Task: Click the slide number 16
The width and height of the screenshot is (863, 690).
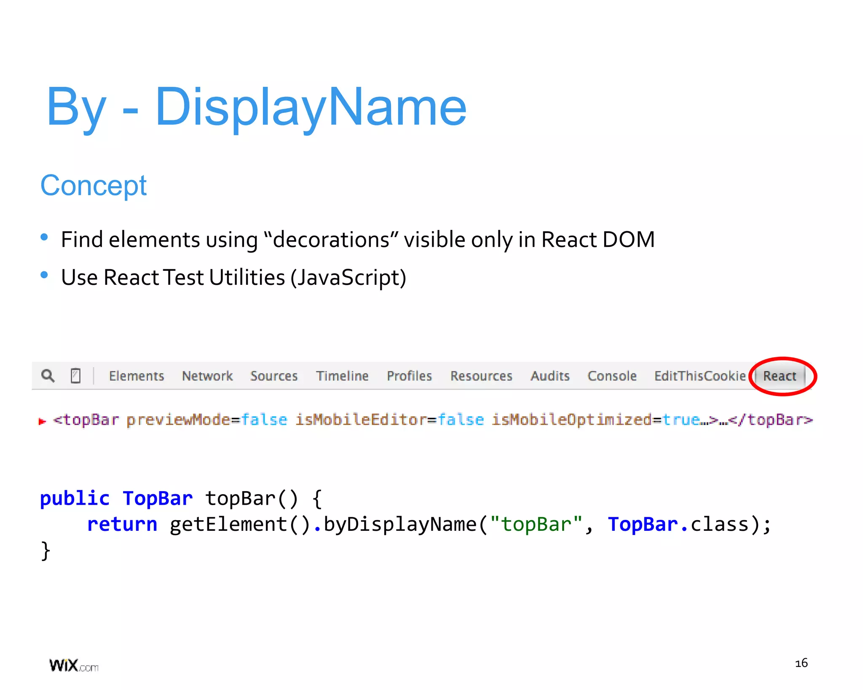Action: pos(801,663)
